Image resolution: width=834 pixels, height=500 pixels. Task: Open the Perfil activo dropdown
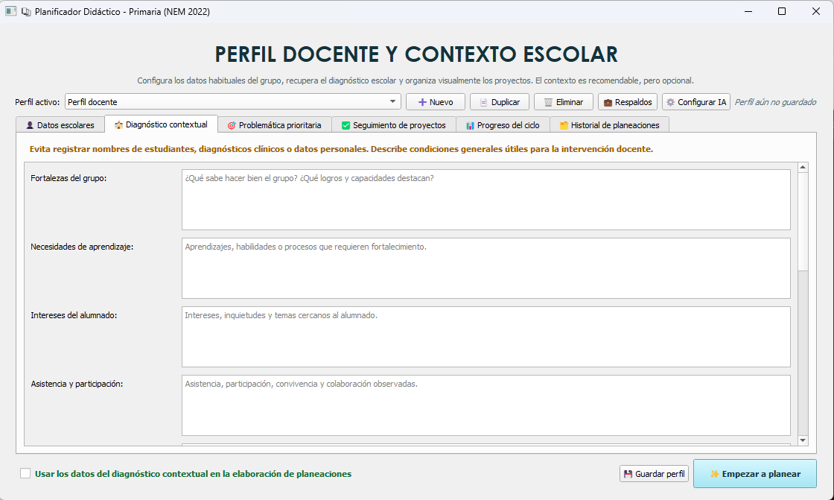point(233,101)
